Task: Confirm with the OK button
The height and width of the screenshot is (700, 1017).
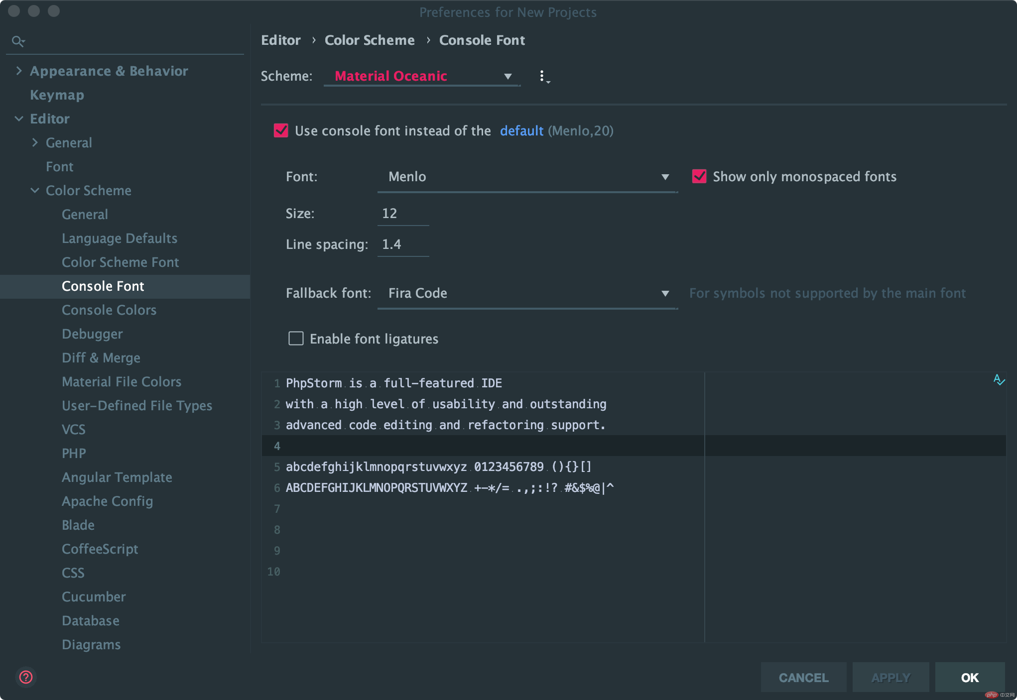Action: point(970,677)
